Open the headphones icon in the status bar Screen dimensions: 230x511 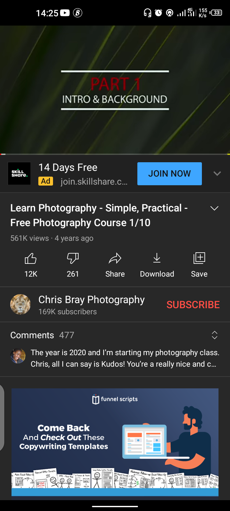pos(147,13)
